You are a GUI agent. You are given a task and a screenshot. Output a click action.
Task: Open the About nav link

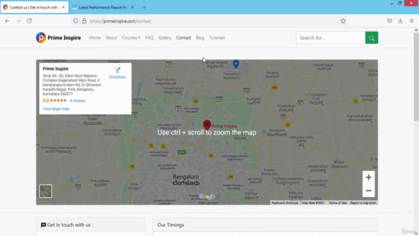click(111, 38)
